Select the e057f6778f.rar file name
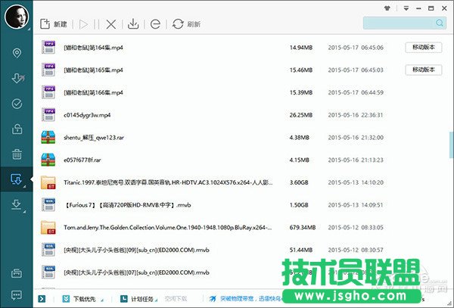454x308 pixels. [82, 160]
